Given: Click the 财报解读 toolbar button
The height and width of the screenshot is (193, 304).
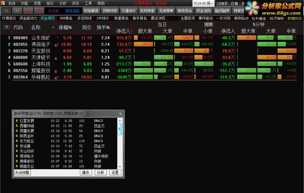Looking at the screenshot, I should coord(91,11).
